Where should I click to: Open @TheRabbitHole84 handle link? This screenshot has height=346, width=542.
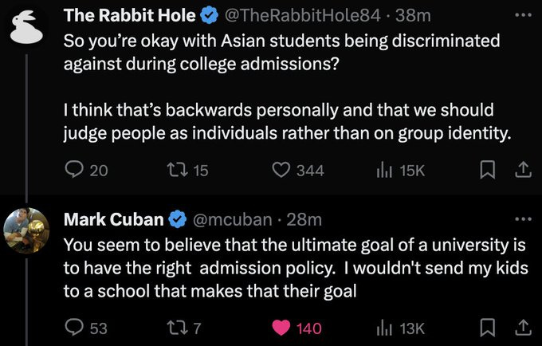pyautogui.click(x=302, y=16)
